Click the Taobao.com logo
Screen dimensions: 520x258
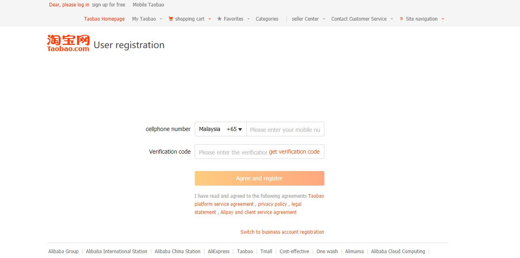tap(68, 42)
